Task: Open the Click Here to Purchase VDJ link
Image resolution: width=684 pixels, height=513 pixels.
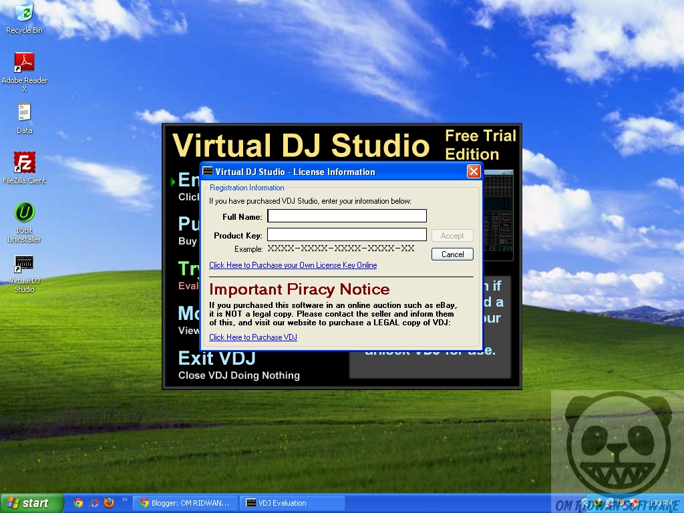Action: [253, 337]
